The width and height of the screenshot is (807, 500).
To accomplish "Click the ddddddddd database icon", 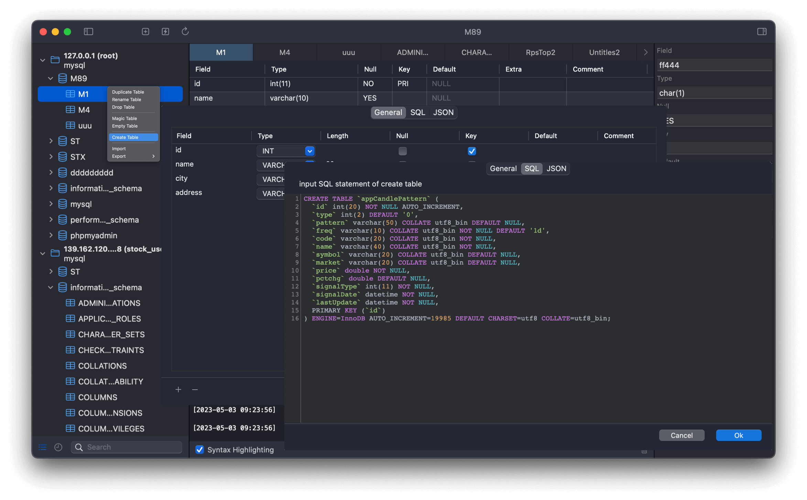I will click(x=62, y=172).
